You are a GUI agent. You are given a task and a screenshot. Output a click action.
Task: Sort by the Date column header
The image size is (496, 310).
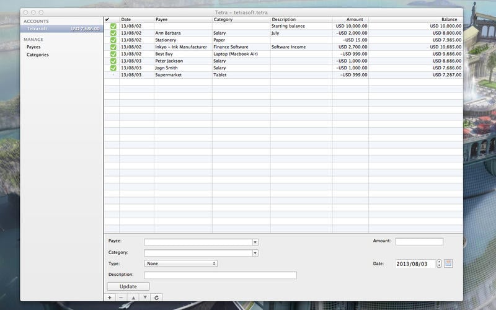pyautogui.click(x=136, y=20)
